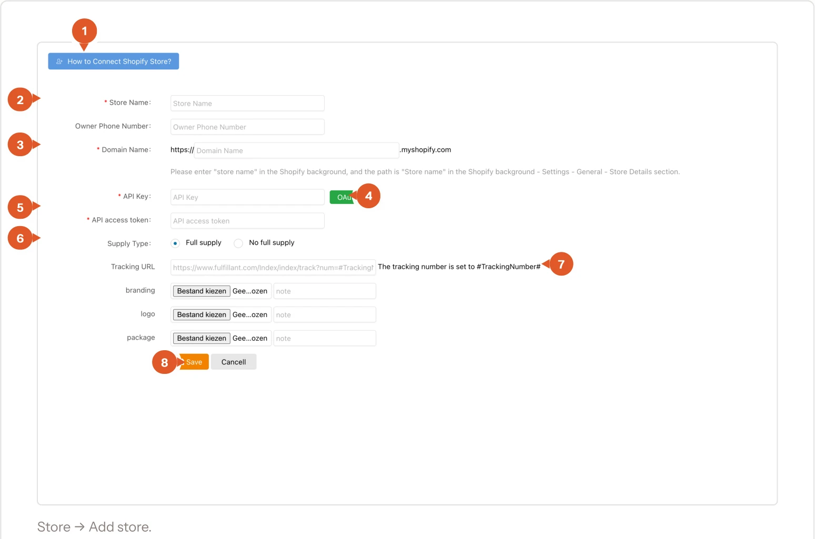Viewport: 815px width, 539px height.
Task: Choose a file for branding
Action: (x=202, y=291)
